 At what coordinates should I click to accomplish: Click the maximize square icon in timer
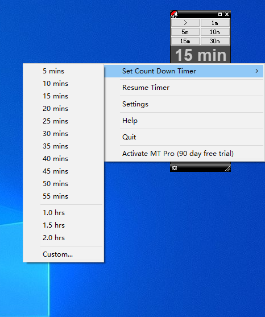[x=220, y=14]
